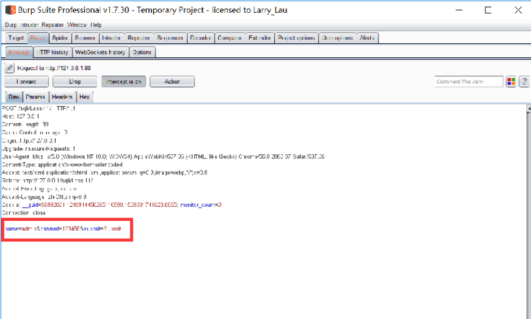Switch to the Decoder tab
The image size is (531, 319).
[200, 38]
